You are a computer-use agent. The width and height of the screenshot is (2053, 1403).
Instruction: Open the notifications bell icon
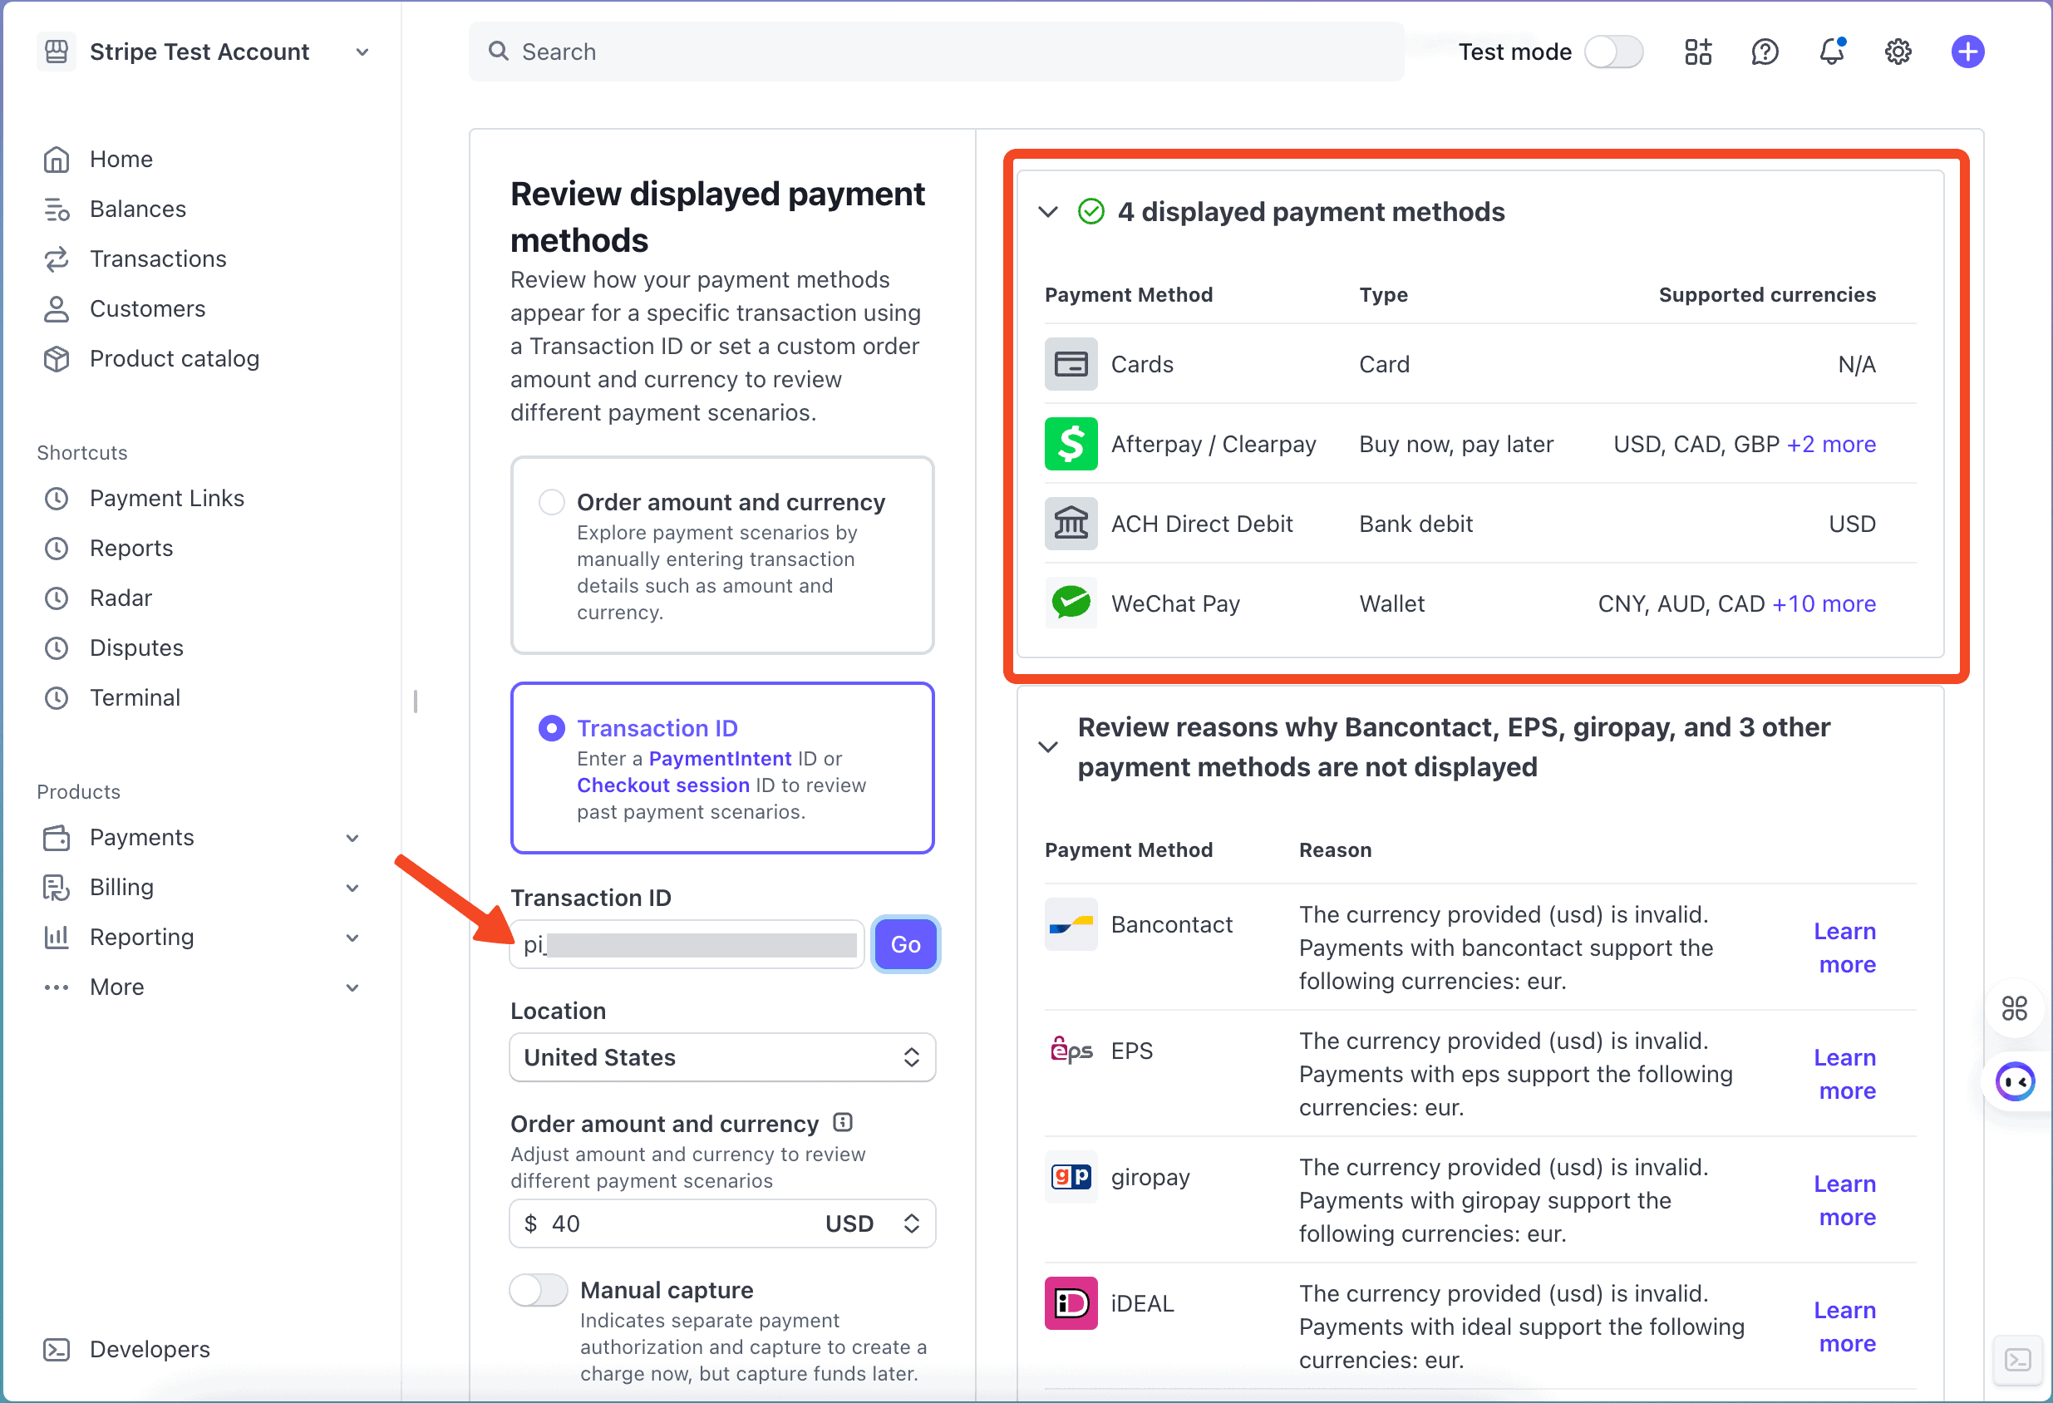pyautogui.click(x=1831, y=52)
